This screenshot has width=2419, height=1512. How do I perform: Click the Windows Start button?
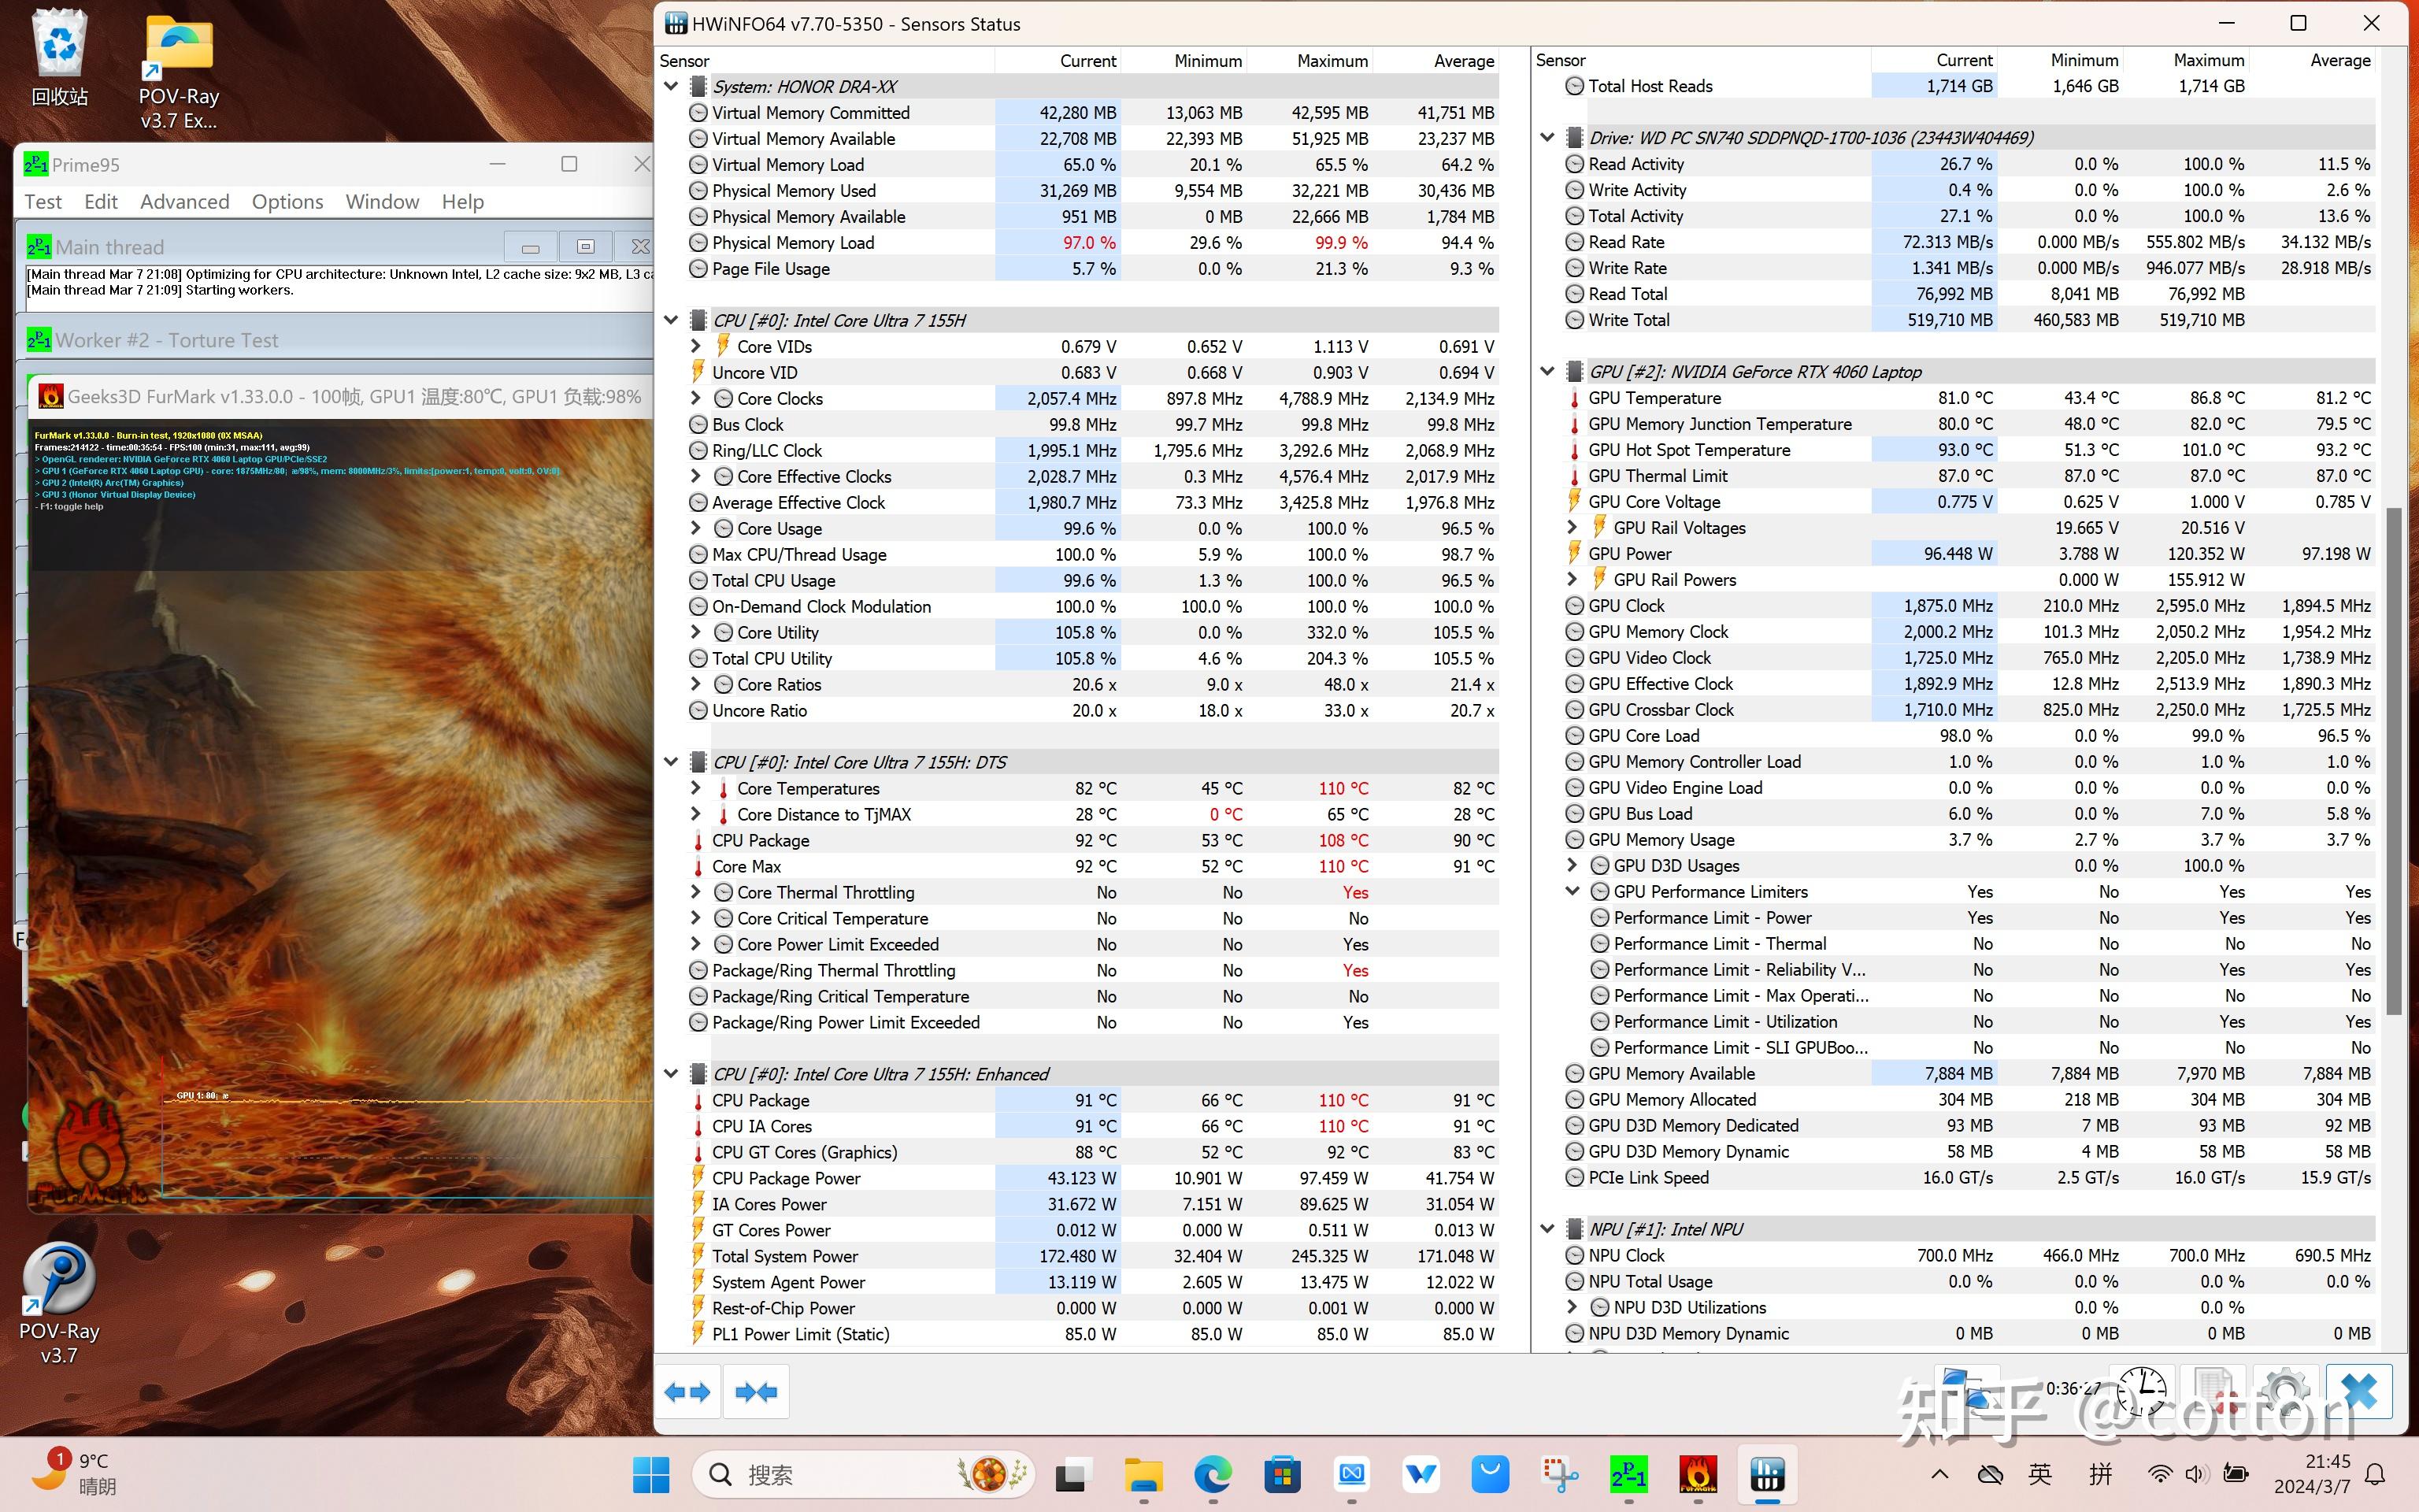click(x=650, y=1474)
